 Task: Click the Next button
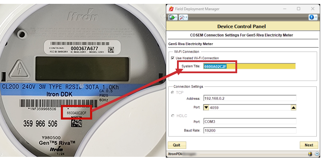tap(309, 145)
